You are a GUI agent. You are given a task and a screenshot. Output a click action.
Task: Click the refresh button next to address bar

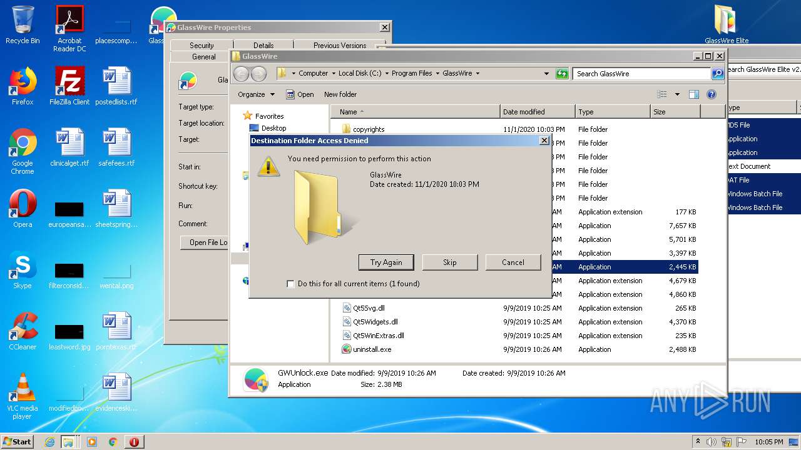pos(562,74)
